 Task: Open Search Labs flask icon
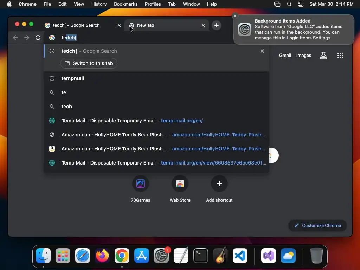[323, 56]
